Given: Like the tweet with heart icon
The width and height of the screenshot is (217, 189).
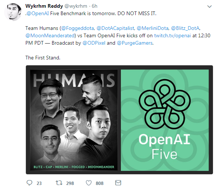Looking at the screenshot, I should click(x=89, y=183).
